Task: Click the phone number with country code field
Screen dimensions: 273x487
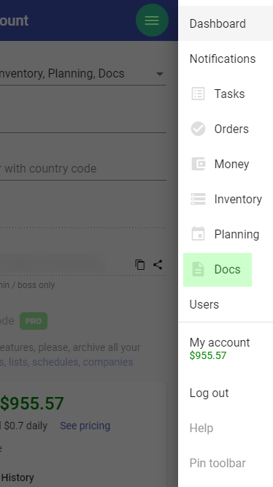Action: click(x=83, y=169)
